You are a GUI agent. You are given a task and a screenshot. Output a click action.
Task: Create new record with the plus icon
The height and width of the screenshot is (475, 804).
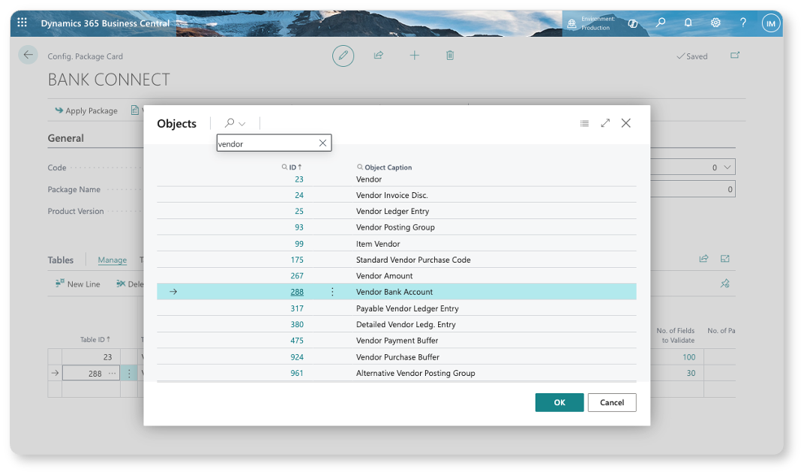coord(414,56)
